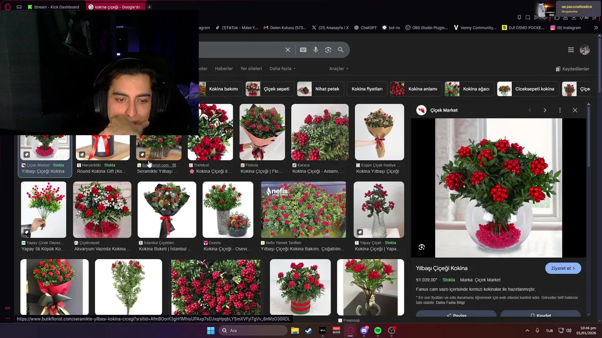Select the Nihat petek filter chip
Screen dimensions: 602x338
pyautogui.click(x=320, y=89)
